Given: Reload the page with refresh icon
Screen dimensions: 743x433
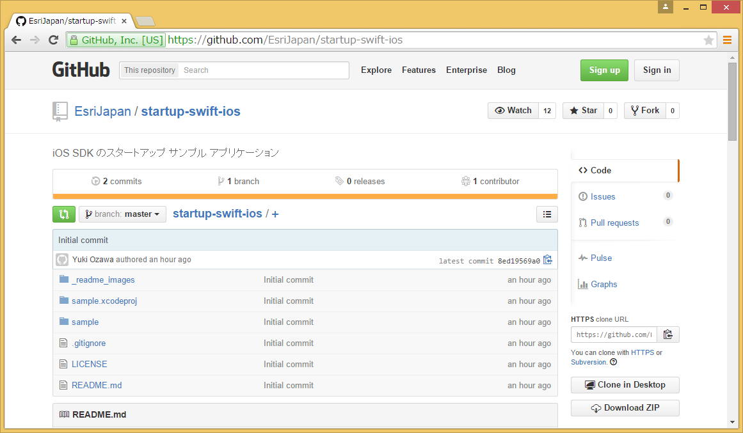Looking at the screenshot, I should pyautogui.click(x=54, y=40).
